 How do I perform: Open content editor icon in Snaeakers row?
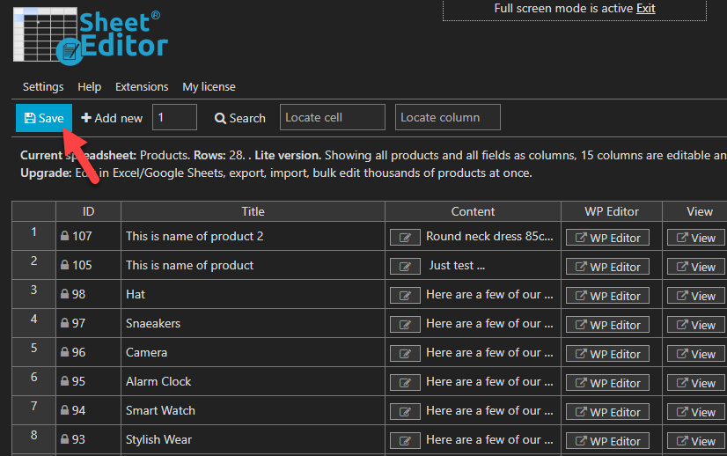[405, 325]
